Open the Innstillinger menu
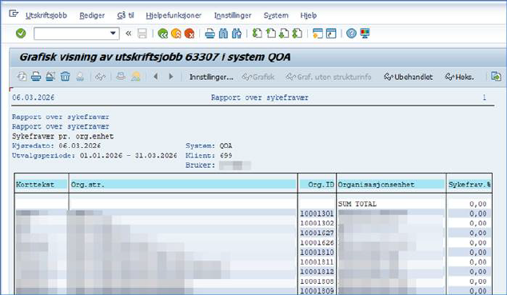 pos(233,15)
